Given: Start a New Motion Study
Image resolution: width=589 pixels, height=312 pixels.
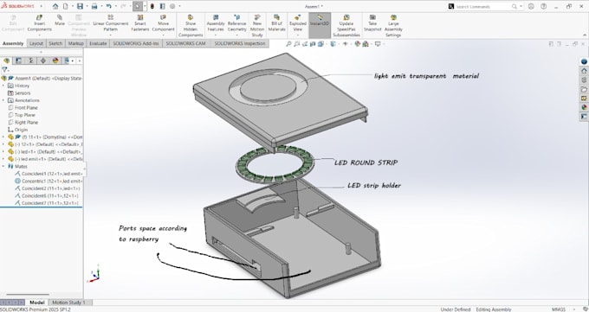Looking at the screenshot, I should click(x=257, y=26).
